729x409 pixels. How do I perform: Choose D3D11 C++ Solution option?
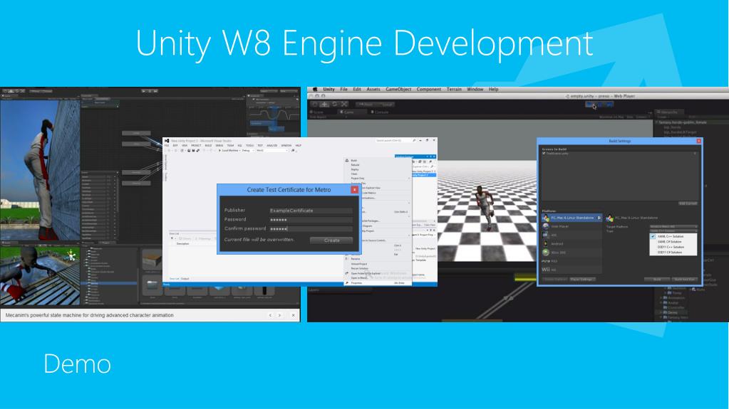tap(673, 247)
